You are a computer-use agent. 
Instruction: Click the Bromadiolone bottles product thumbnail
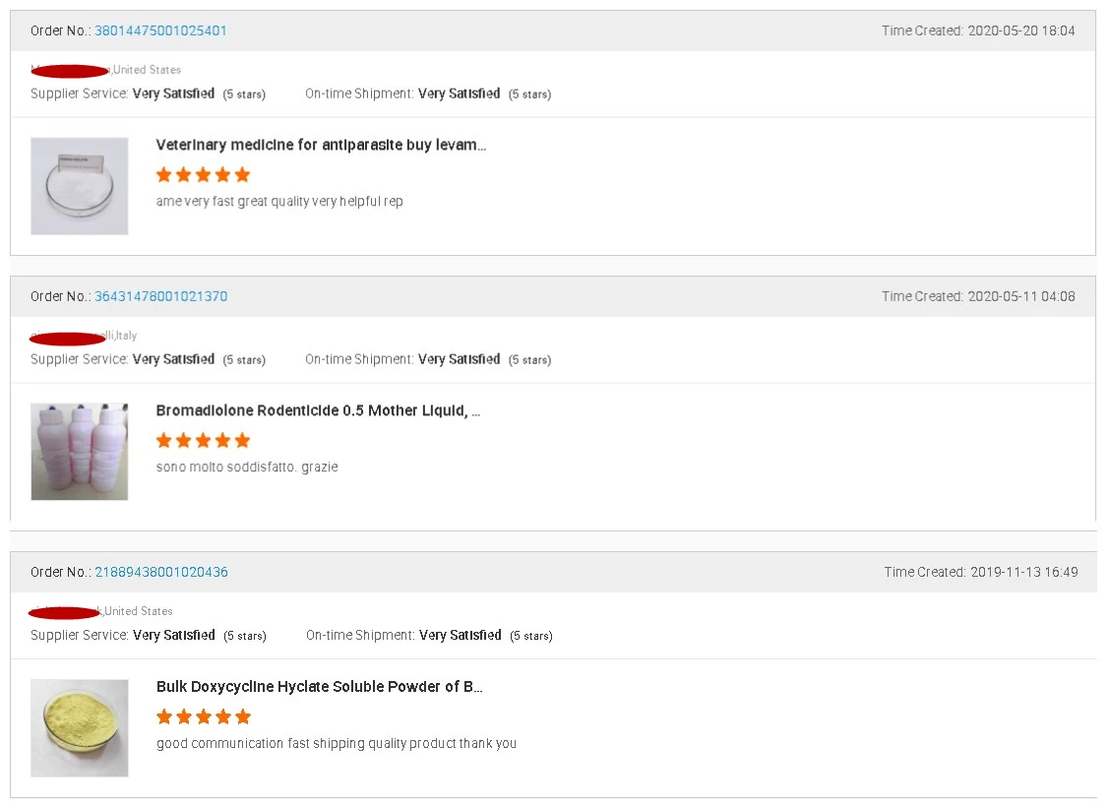coord(80,451)
